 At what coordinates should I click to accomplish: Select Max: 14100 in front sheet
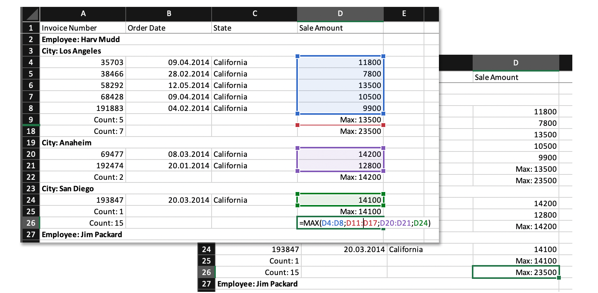coord(340,212)
